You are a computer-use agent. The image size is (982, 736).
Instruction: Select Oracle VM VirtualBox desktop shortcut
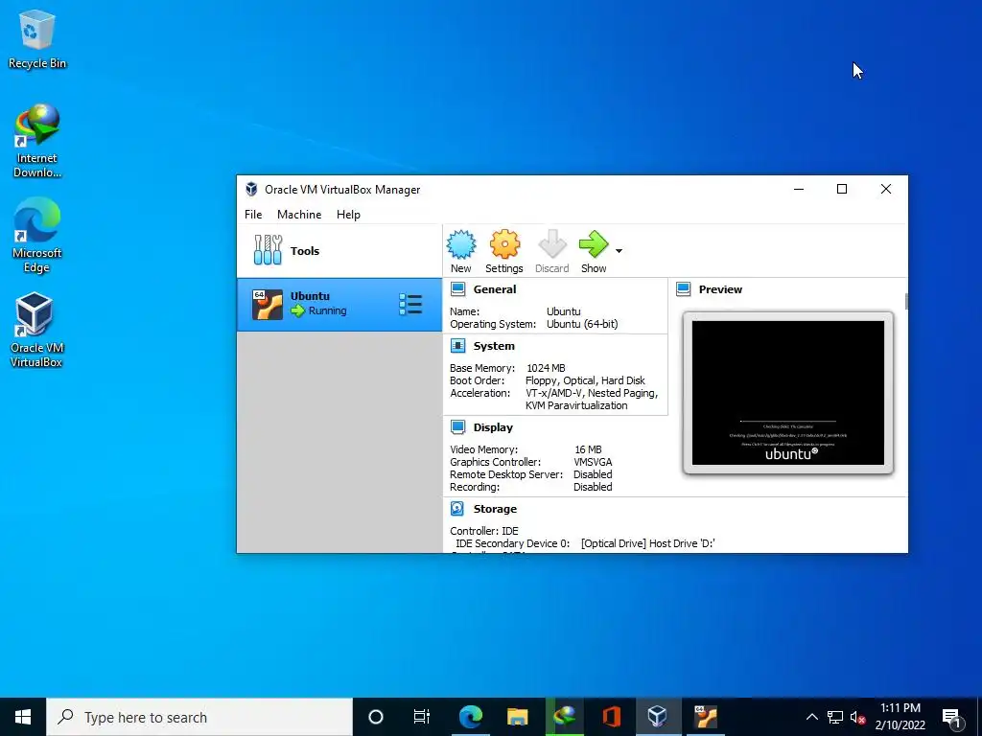(37, 330)
